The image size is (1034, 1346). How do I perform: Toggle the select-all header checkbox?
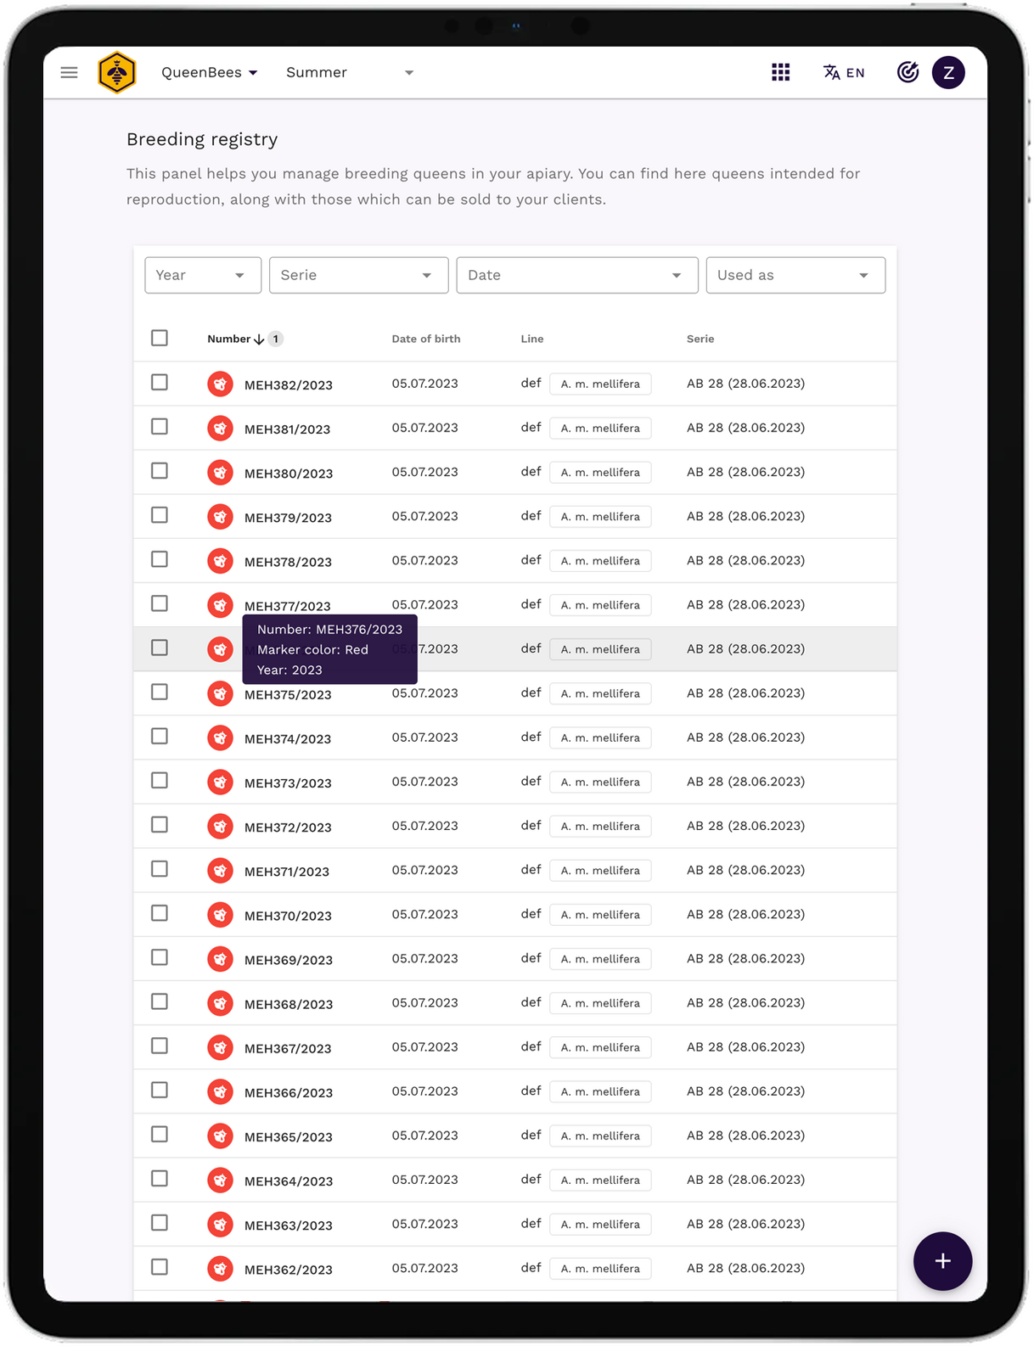[x=160, y=339]
